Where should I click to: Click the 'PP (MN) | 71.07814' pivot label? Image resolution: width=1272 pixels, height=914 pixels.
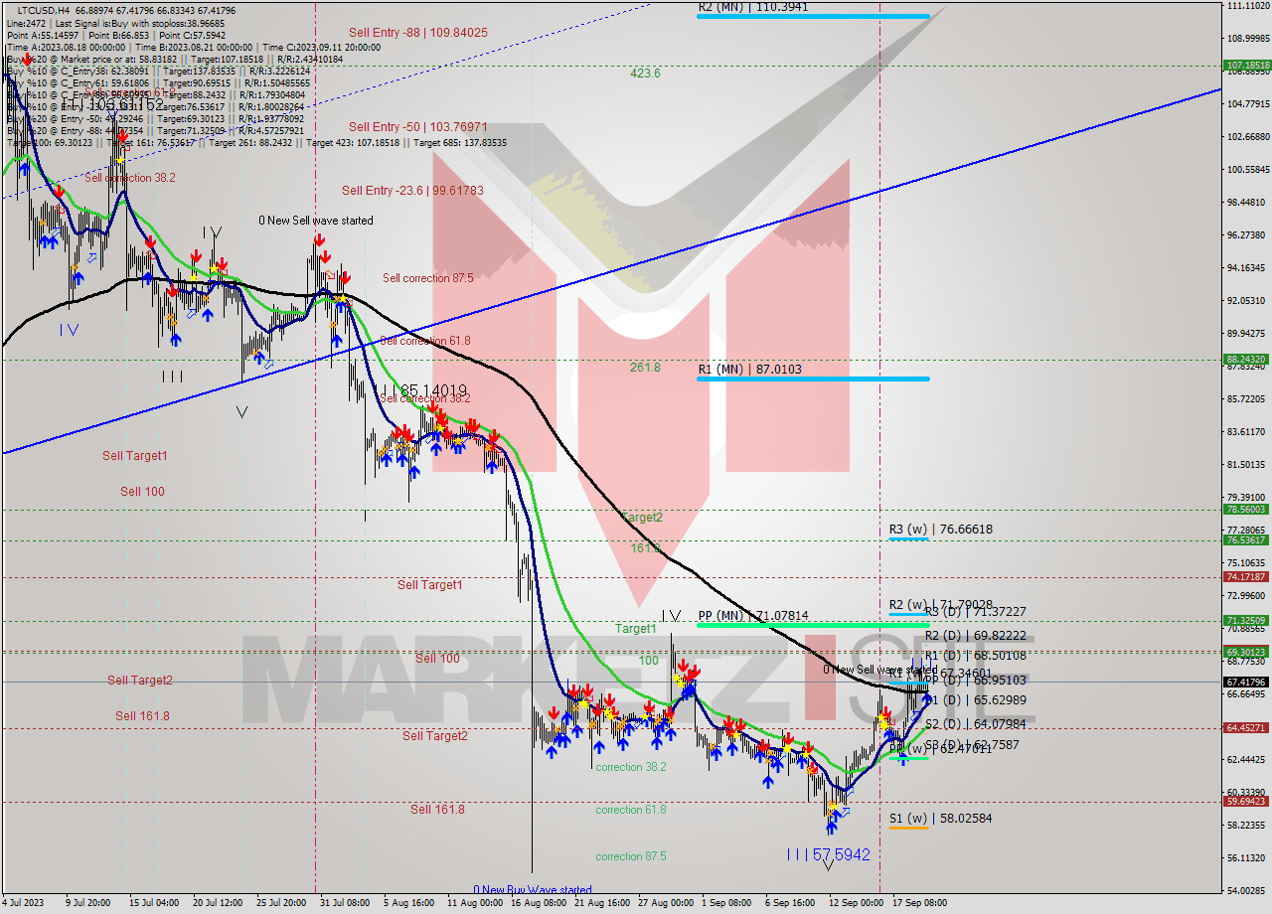752,616
